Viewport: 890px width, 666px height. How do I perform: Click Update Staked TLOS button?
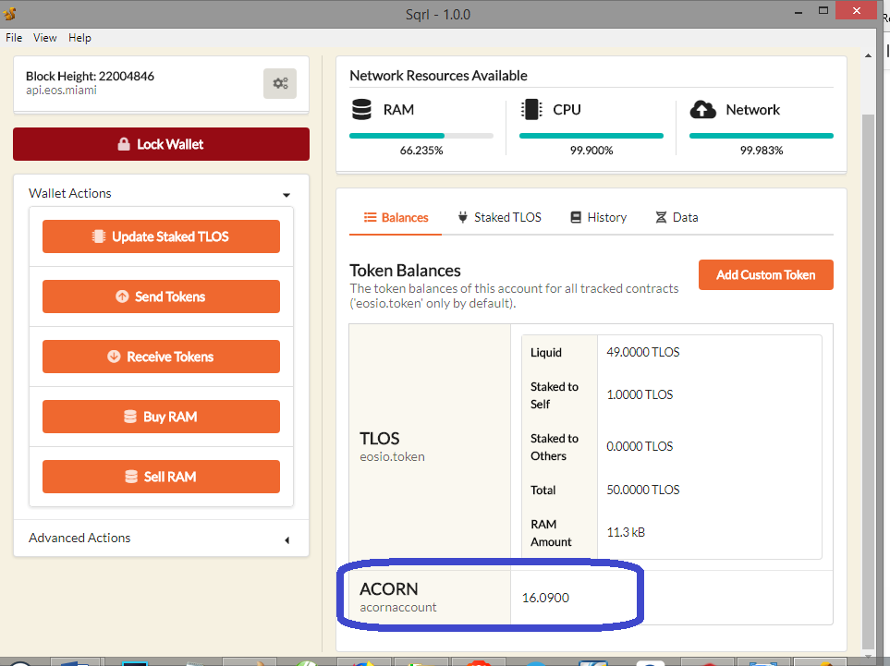(161, 236)
